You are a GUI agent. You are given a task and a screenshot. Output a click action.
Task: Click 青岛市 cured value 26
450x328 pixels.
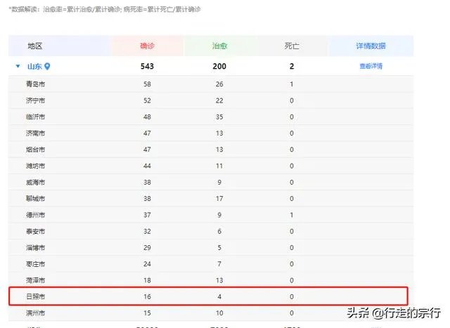[219, 84]
